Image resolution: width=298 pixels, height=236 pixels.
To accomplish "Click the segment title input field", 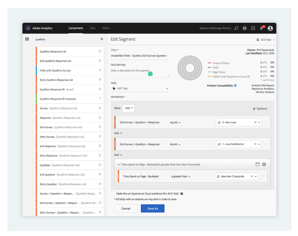I will tap(140, 56).
